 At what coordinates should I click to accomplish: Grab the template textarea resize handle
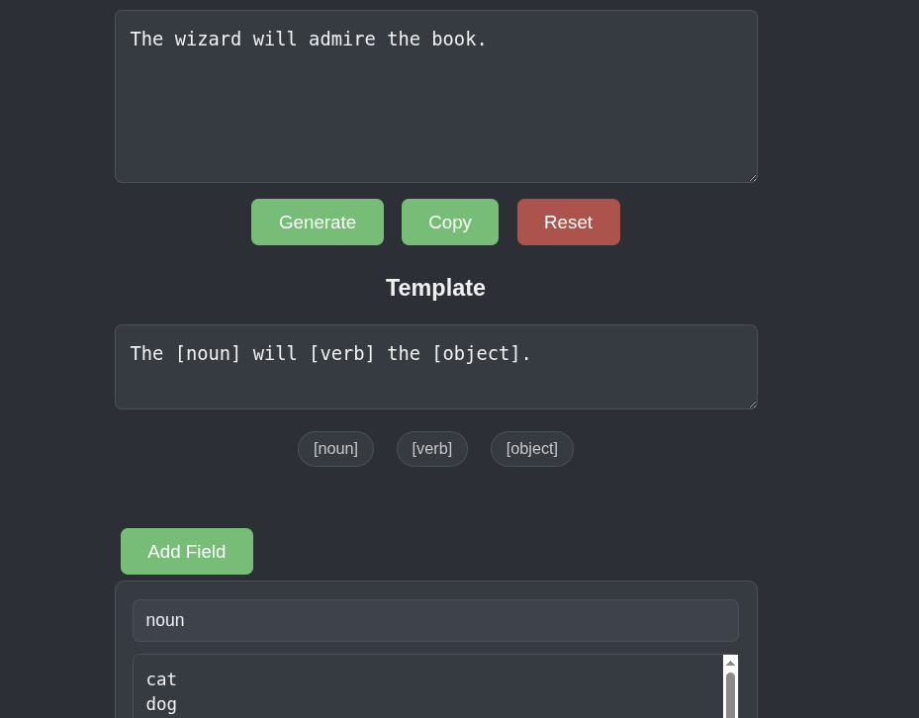pos(751,404)
